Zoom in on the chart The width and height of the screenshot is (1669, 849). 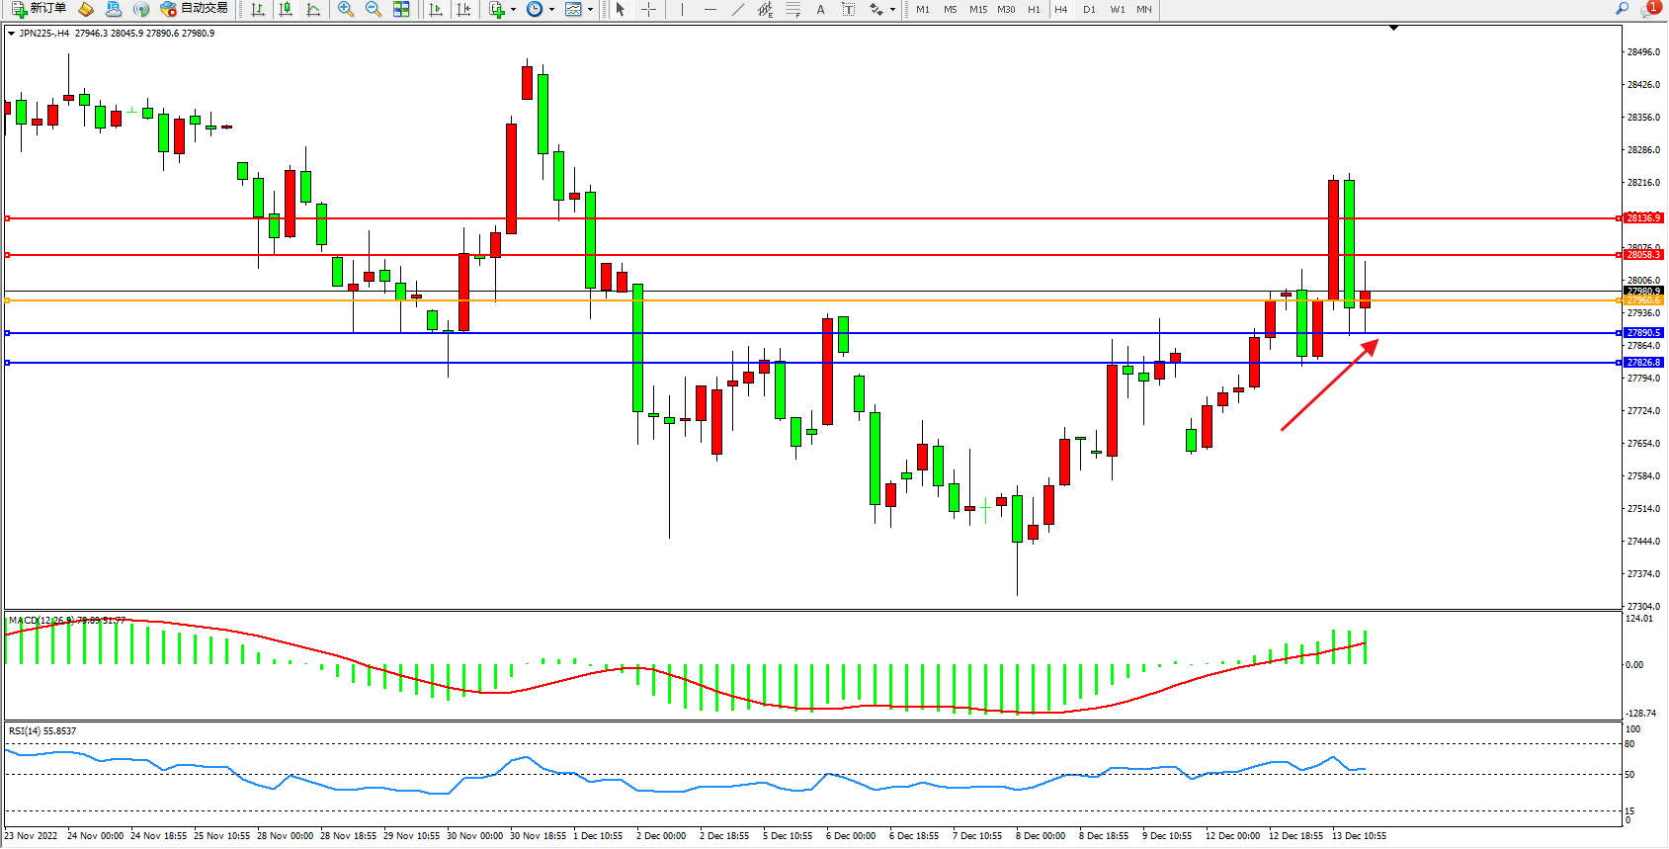tap(346, 9)
